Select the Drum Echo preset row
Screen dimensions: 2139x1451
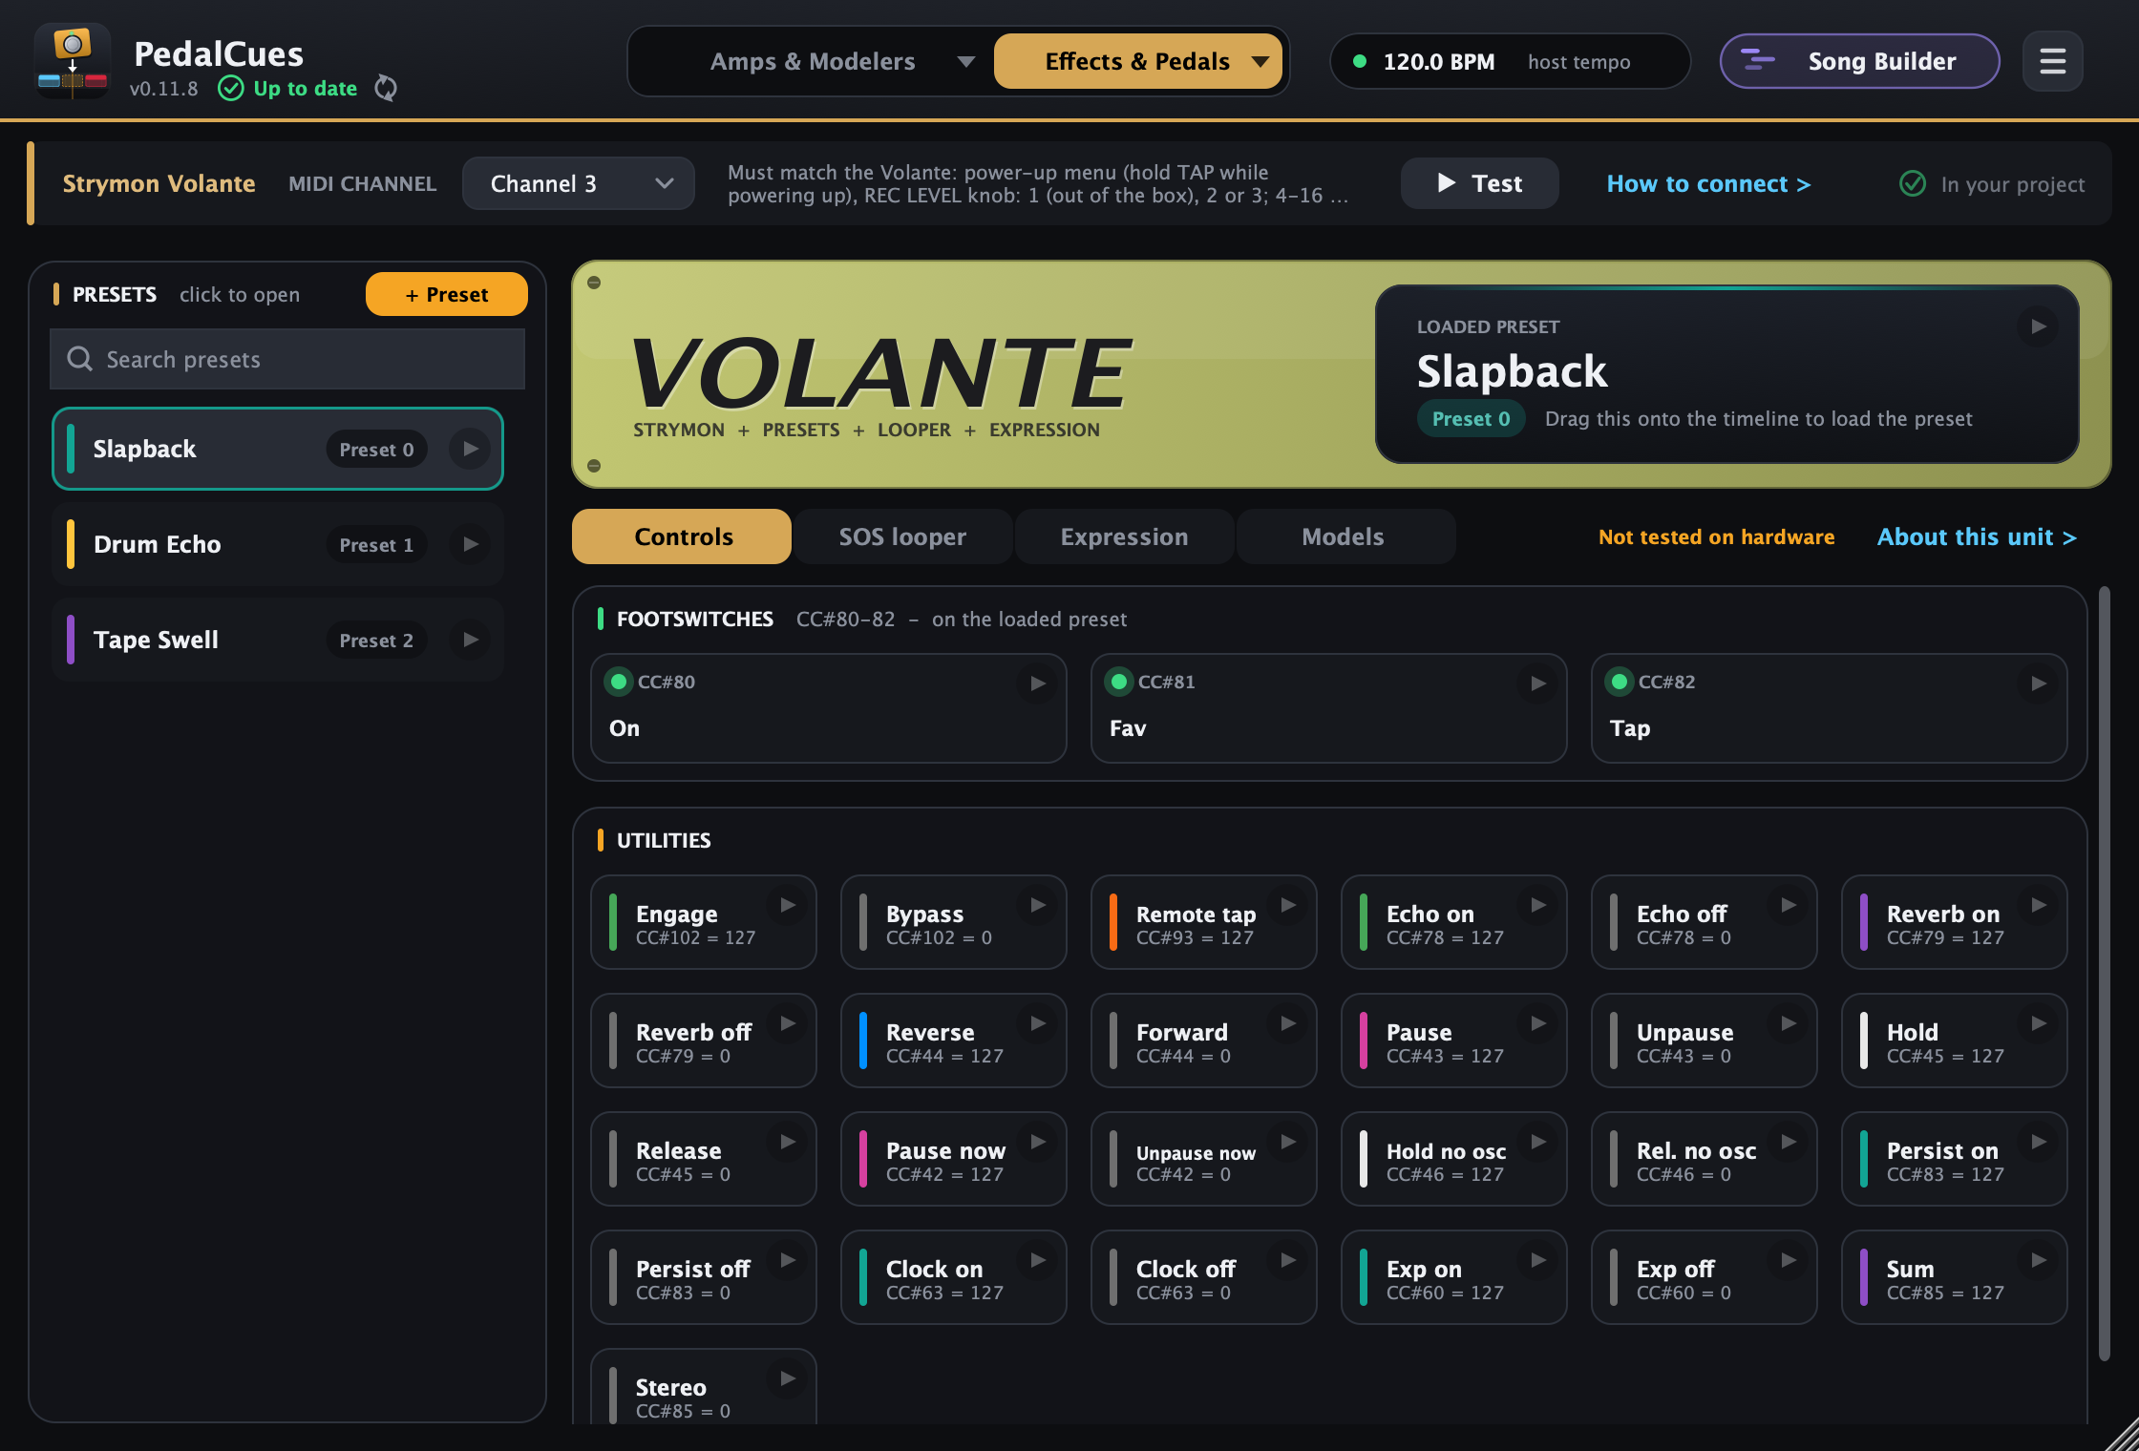tap(277, 544)
